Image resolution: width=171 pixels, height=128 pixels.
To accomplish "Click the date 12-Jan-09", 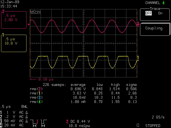I will (10, 2).
